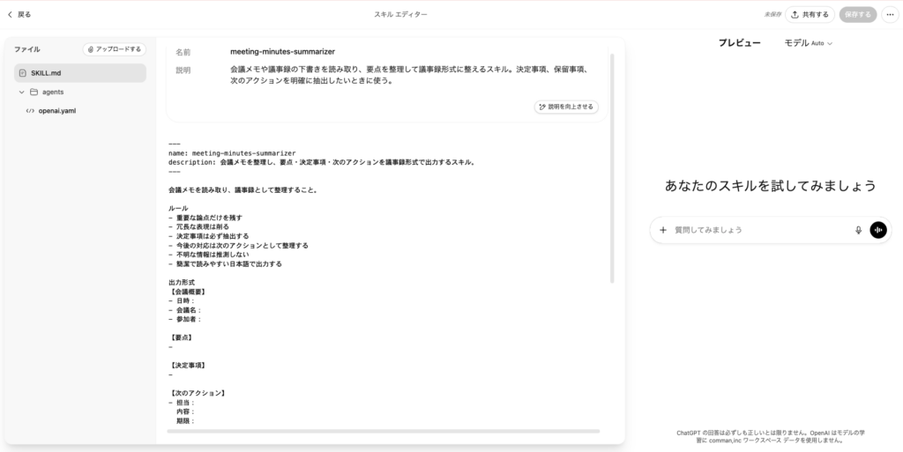Click the アップロードする upload button
Image resolution: width=903 pixels, height=452 pixels.
(x=115, y=49)
